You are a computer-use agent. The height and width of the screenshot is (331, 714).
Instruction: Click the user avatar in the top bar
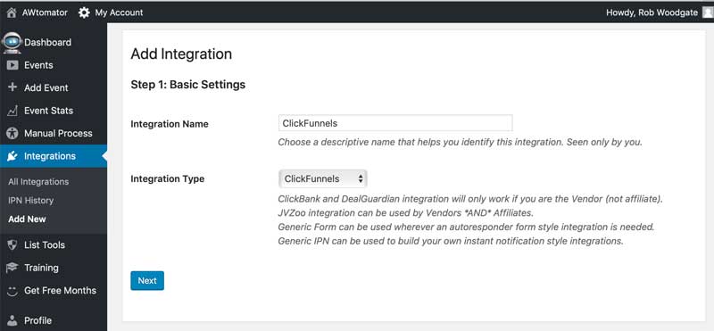[x=708, y=12]
